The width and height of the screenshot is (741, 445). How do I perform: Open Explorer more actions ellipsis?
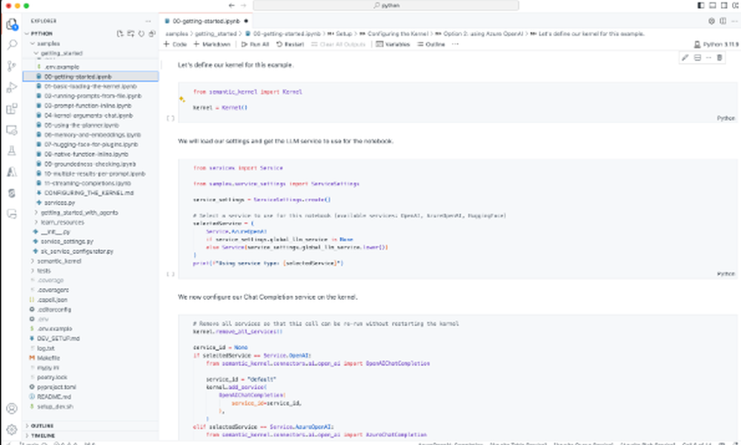click(x=148, y=21)
